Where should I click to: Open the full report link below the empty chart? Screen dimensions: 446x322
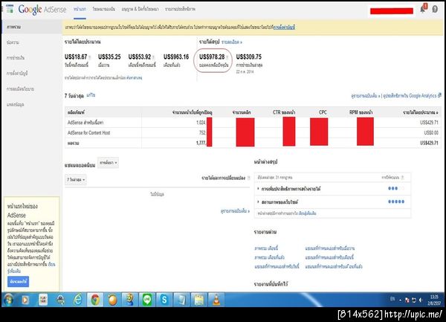pos(235,210)
